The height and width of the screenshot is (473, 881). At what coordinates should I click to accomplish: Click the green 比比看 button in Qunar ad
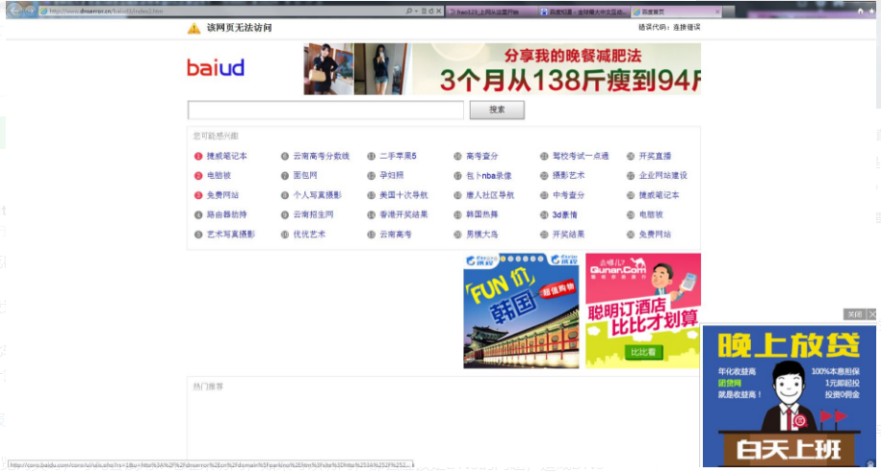(x=642, y=353)
